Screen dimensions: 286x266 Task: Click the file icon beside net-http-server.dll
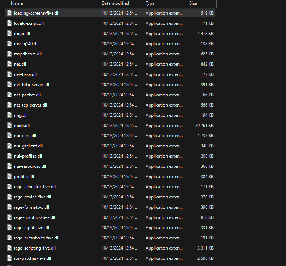pos(10,84)
